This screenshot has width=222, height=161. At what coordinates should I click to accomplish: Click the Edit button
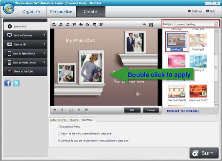tap(132, 110)
